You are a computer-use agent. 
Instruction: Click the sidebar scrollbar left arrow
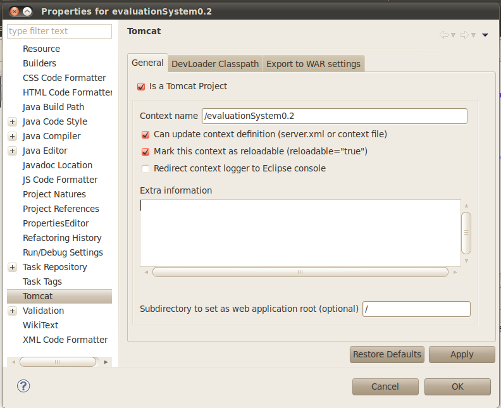[x=13, y=362]
